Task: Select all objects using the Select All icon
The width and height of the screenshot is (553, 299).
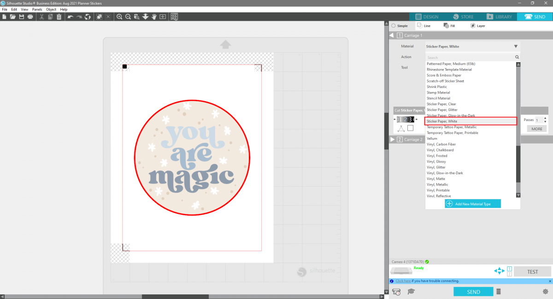Action: pyautogui.click(x=99, y=17)
